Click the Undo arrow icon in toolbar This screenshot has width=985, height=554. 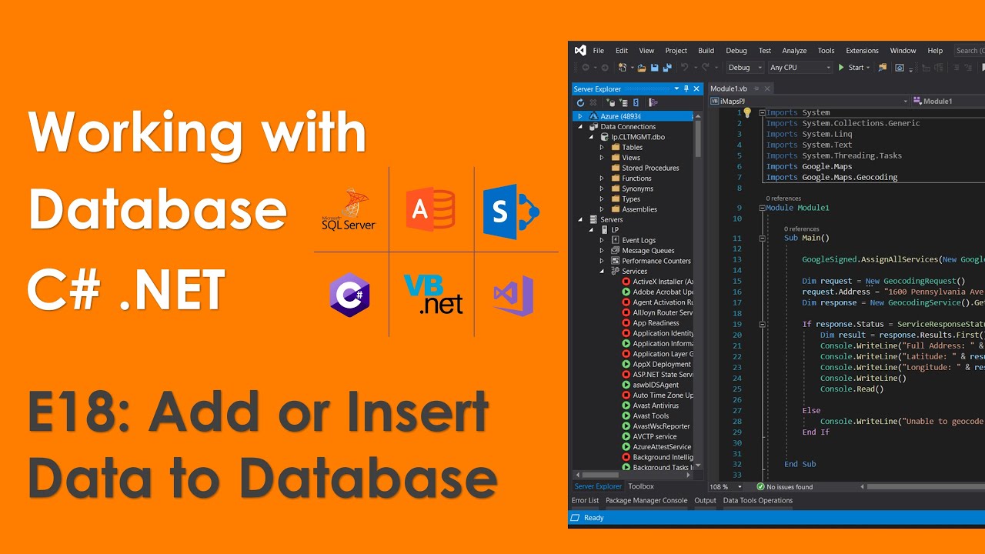[684, 68]
